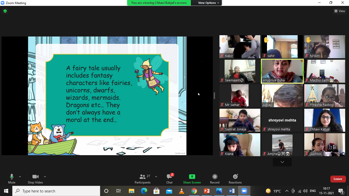This screenshot has width=349, height=196.
Task: Open Google Chrome in the taskbar
Action: click(194, 191)
